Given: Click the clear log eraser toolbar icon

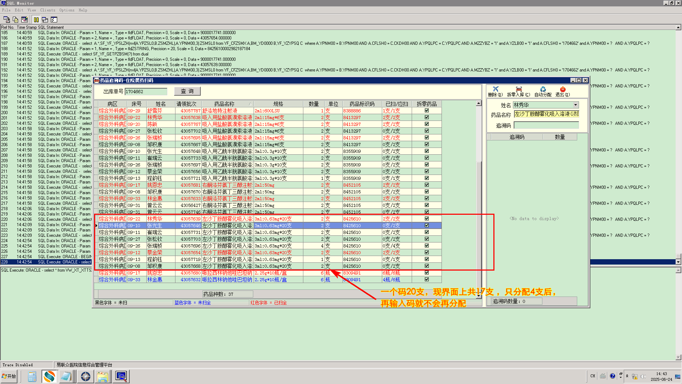Looking at the screenshot, I should click(x=25, y=20).
